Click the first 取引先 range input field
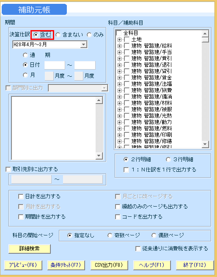 click(x=31, y=179)
